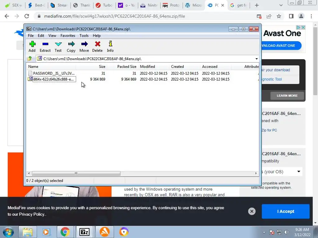
Task: Open the Chrome profile avatar icon
Action: (301, 16)
